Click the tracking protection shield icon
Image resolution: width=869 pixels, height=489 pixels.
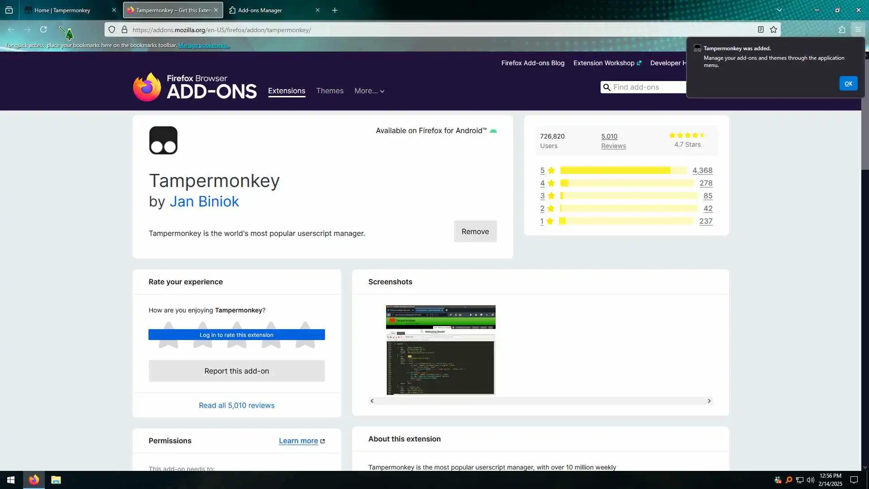click(x=112, y=30)
